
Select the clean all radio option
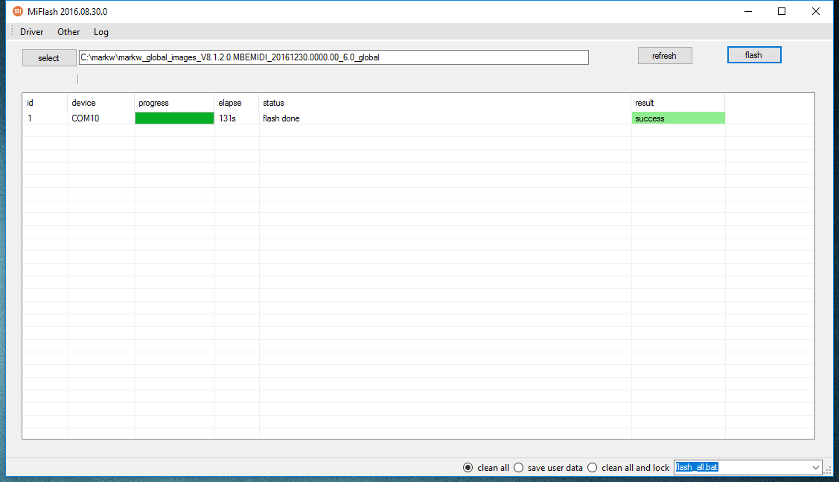(x=486, y=468)
